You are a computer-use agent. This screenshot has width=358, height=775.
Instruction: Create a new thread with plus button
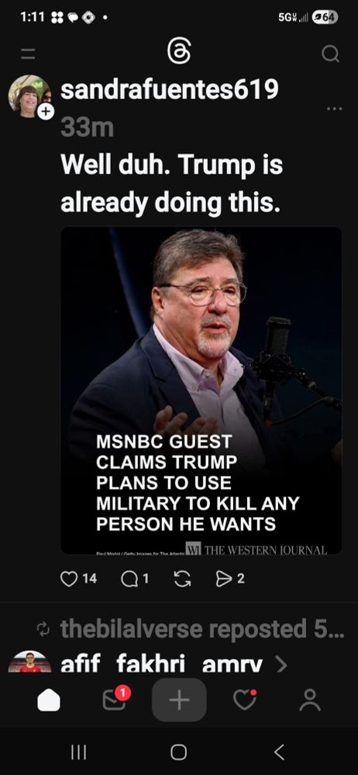pos(179,700)
